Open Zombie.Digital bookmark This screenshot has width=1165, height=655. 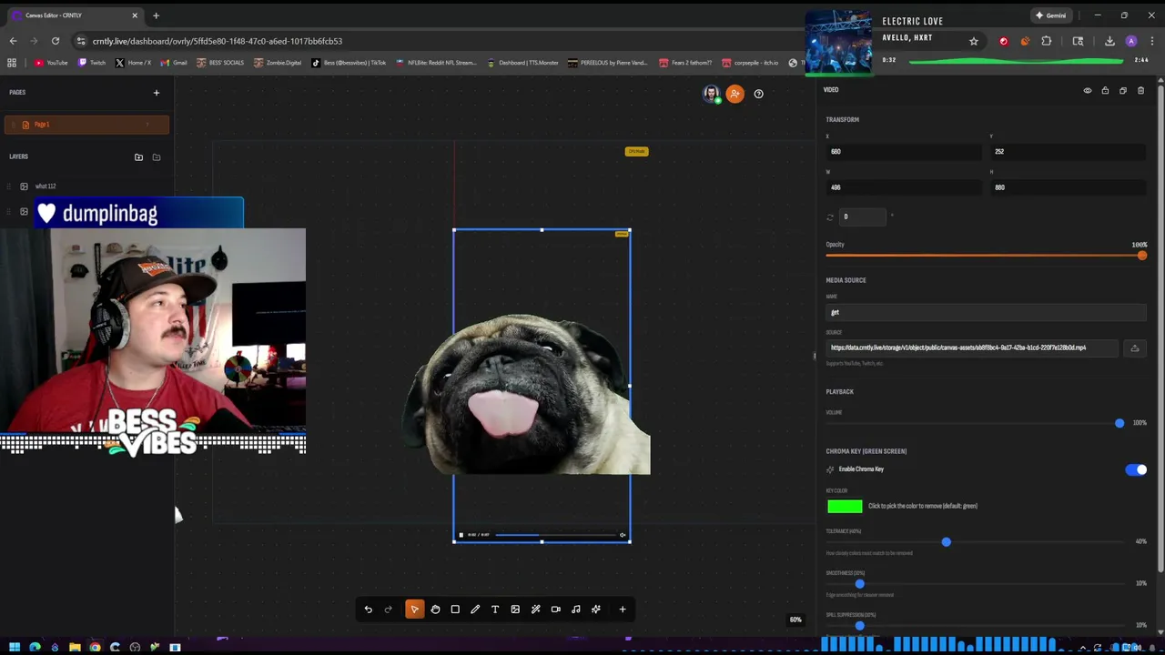click(278, 63)
